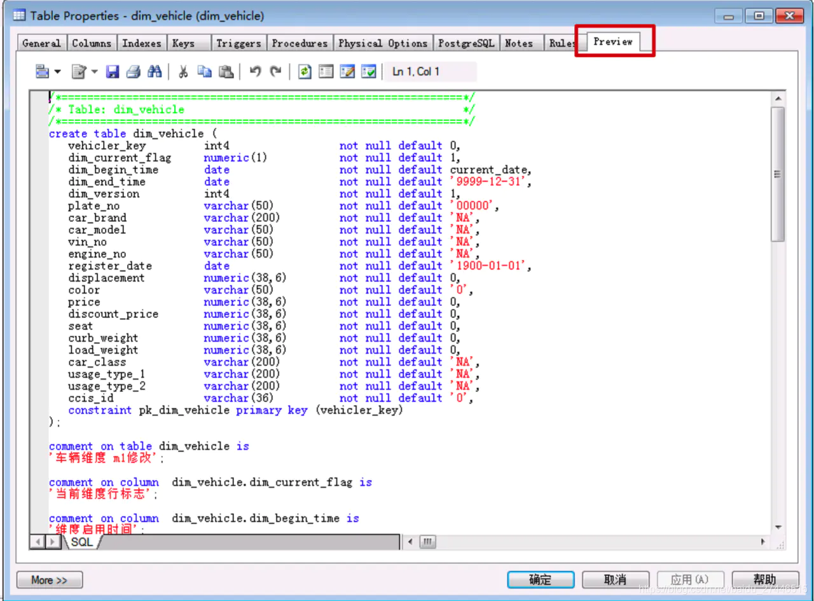
Task: Click the '当前维度行标志' comment string
Action: pos(102,494)
